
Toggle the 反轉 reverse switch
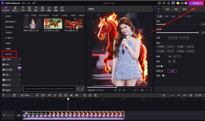pos(162,66)
